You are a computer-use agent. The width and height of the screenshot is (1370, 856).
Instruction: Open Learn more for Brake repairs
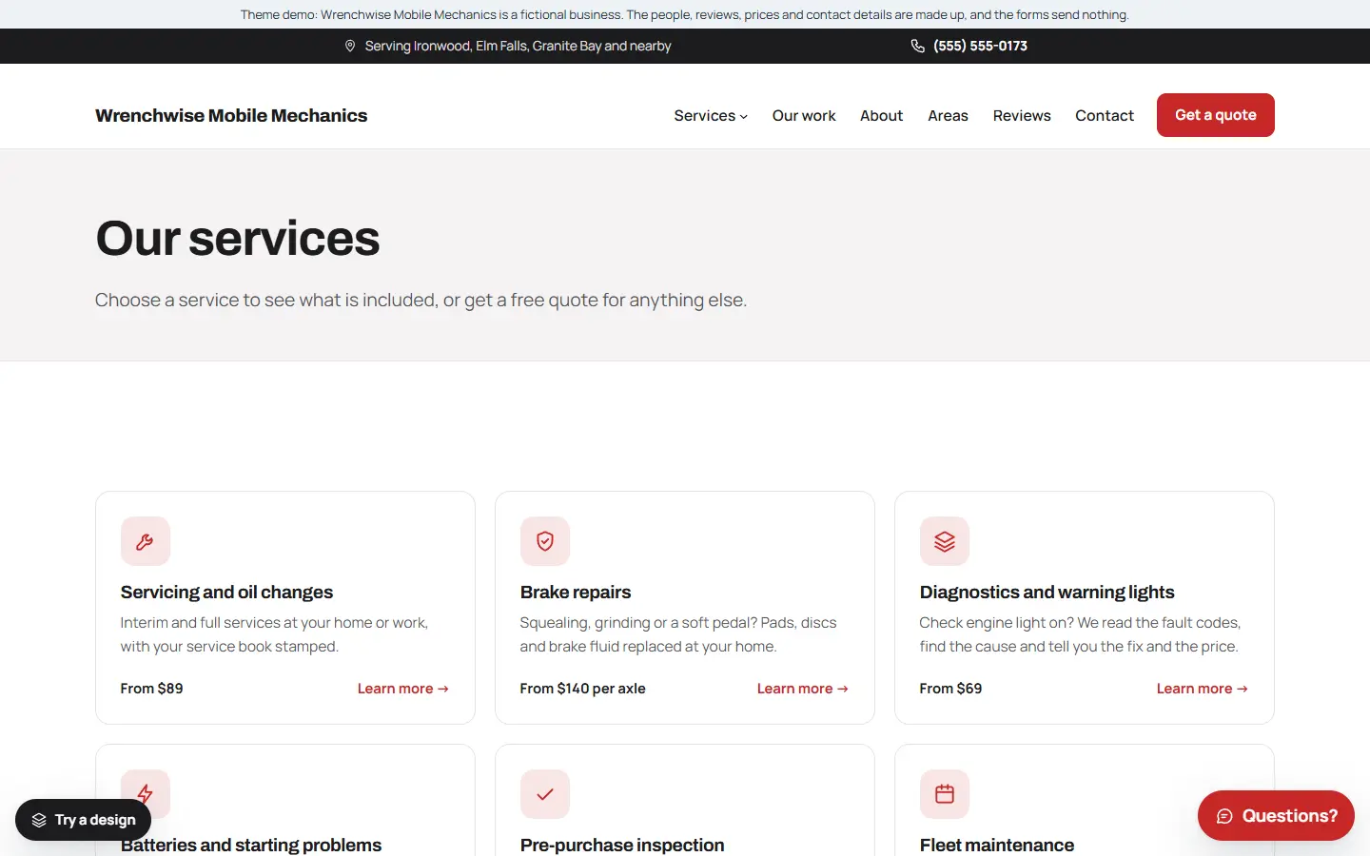tap(803, 689)
